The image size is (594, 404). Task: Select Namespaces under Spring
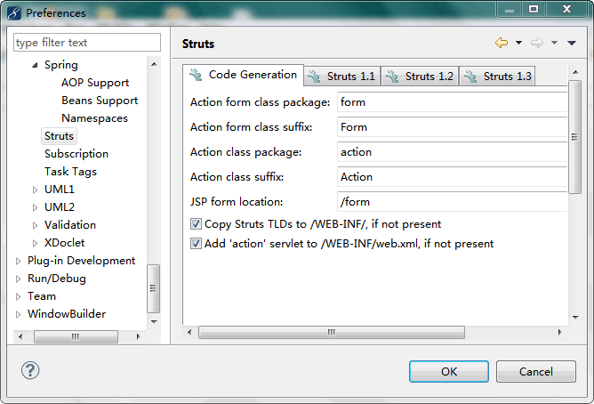95,118
